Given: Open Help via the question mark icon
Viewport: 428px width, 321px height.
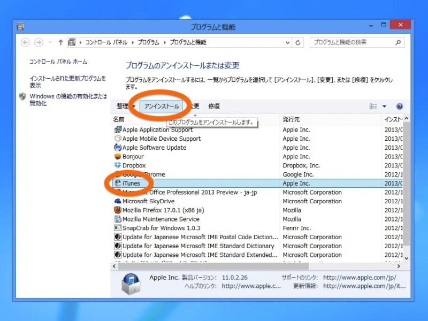Looking at the screenshot, I should (x=400, y=106).
